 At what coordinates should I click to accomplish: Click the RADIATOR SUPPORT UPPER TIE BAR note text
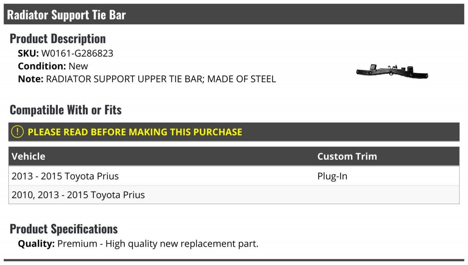pos(161,79)
